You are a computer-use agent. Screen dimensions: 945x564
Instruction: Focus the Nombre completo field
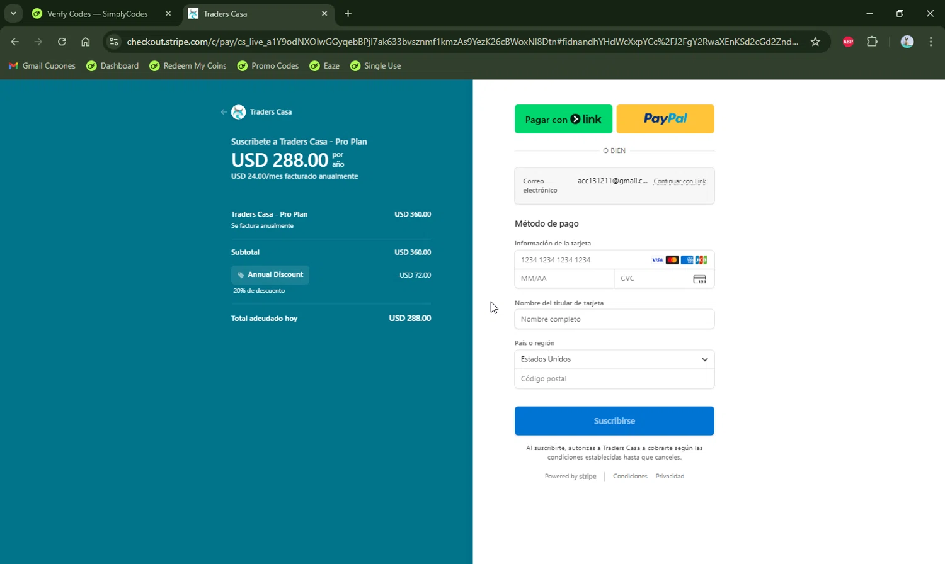614,319
